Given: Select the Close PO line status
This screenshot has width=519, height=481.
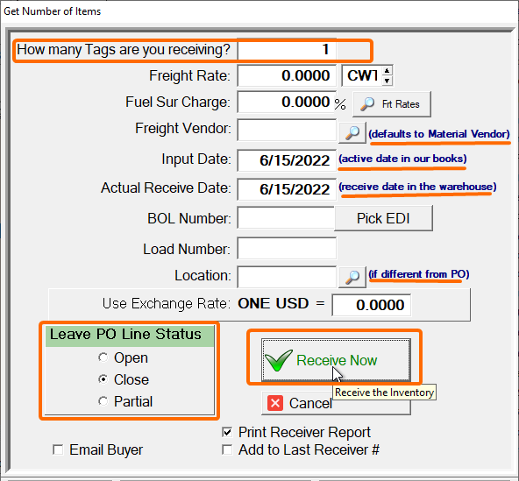Looking at the screenshot, I should pos(103,379).
